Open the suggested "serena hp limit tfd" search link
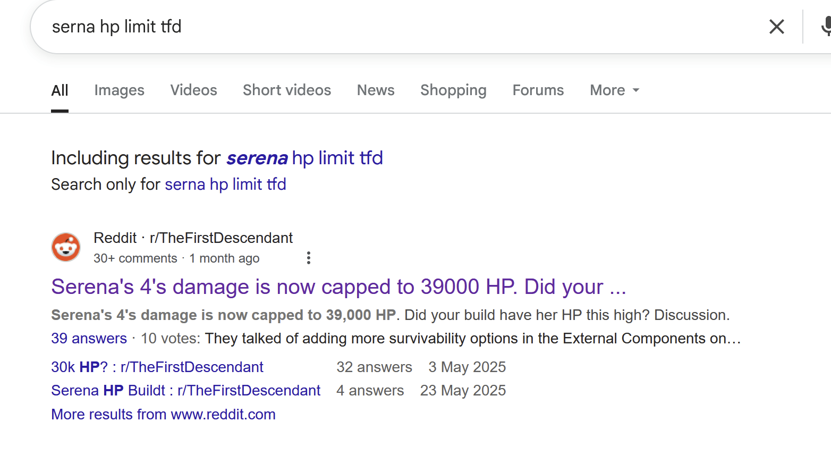831x455 pixels. pos(304,158)
